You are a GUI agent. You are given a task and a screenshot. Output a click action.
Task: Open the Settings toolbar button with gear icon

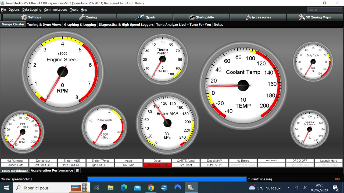click(x=31, y=17)
